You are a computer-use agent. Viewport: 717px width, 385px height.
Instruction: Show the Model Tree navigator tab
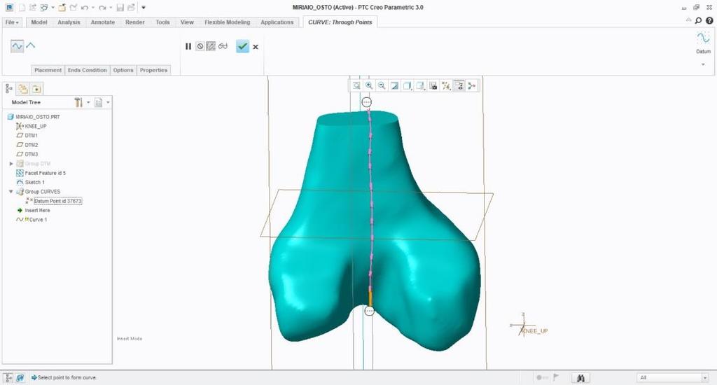pos(9,89)
